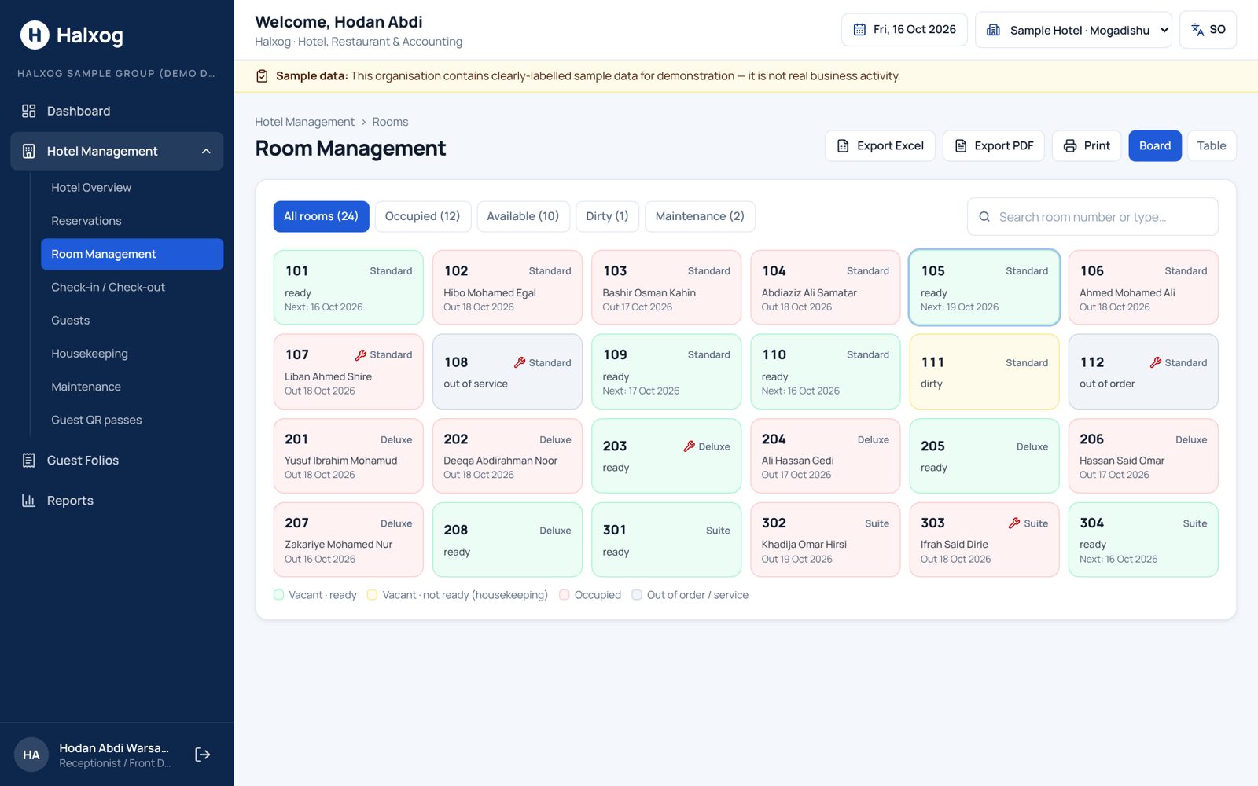The height and width of the screenshot is (786, 1258).
Task: Filter by Available (10) tab
Action: point(523,216)
